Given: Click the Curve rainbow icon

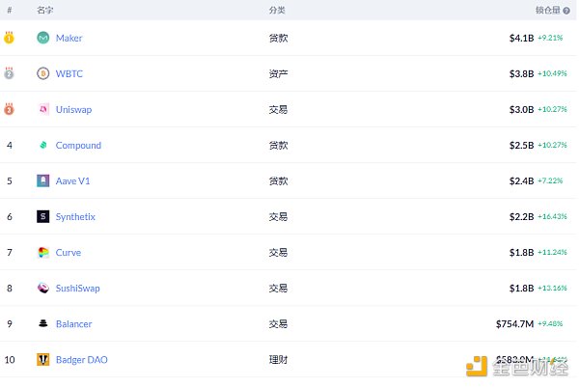Looking at the screenshot, I should (42, 252).
